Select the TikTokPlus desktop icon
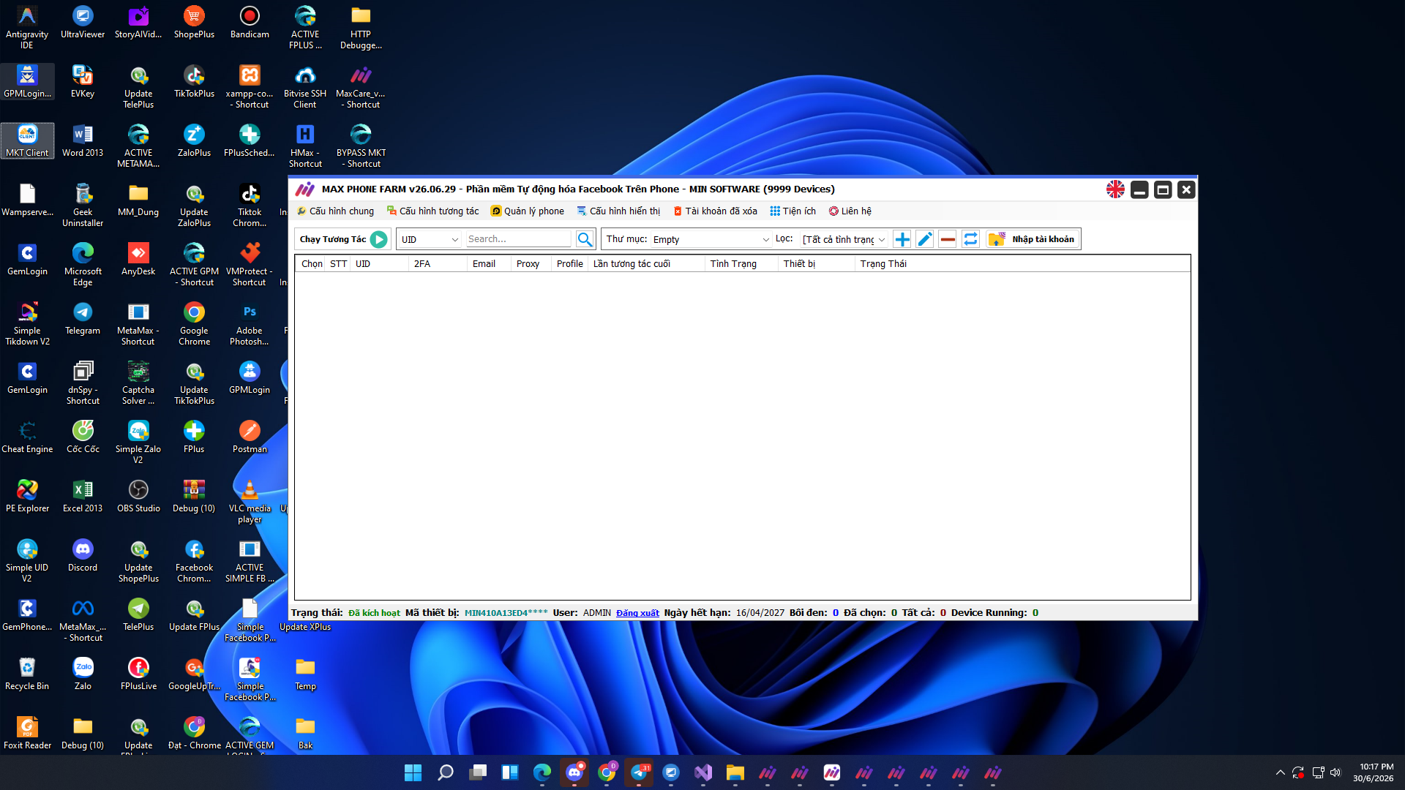The width and height of the screenshot is (1405, 790). 194,82
